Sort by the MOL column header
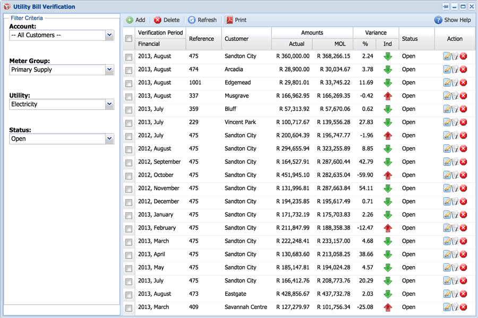This screenshot has width=478, height=318. [332, 44]
